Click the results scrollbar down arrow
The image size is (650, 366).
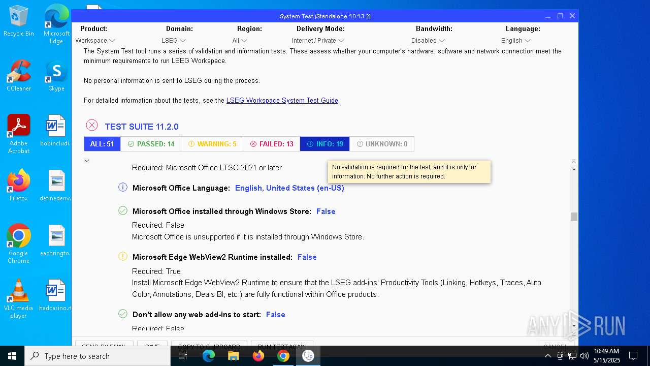[574, 326]
